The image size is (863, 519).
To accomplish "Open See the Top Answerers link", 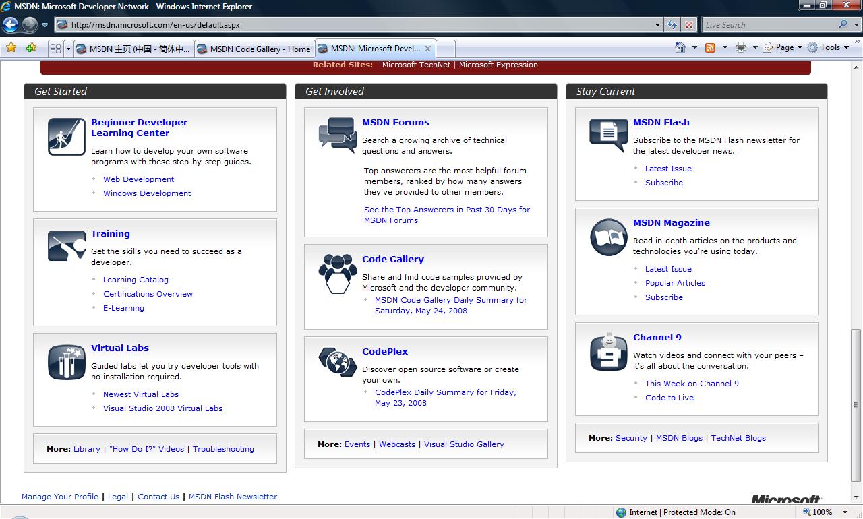I will (447, 215).
